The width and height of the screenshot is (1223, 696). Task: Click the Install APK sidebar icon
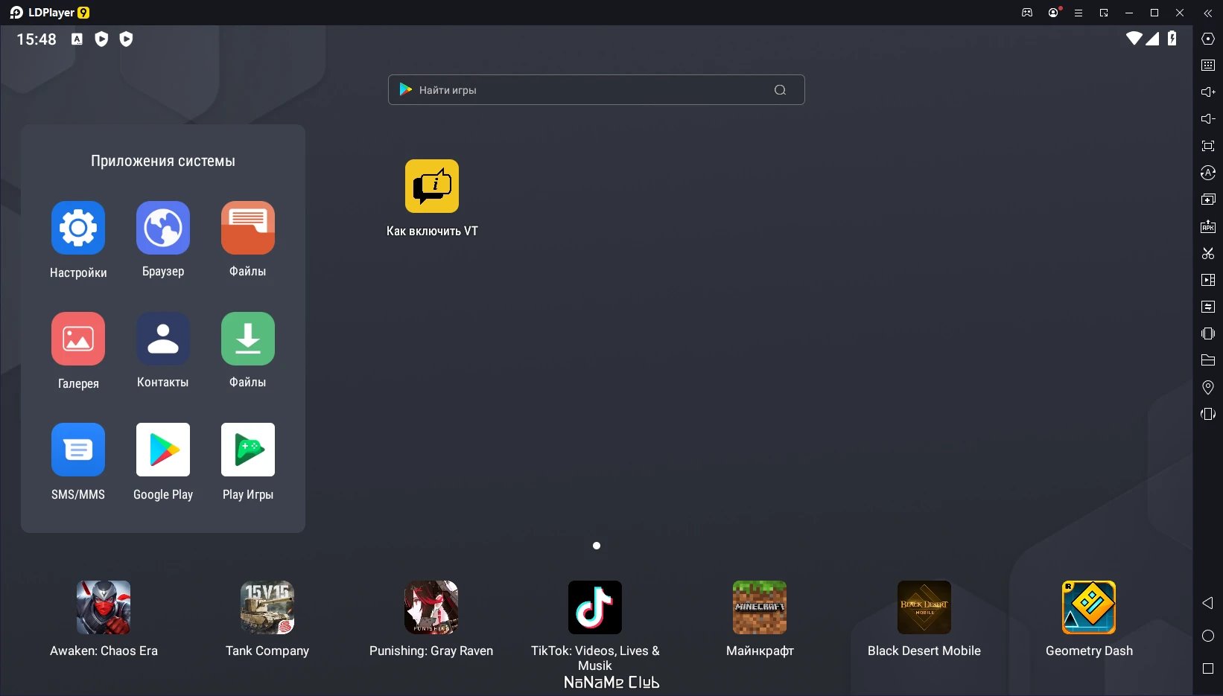(x=1208, y=226)
